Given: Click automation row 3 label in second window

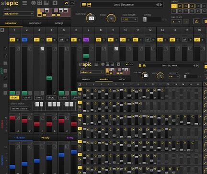Looking at the screenshot, I should click(x=80, y=116).
